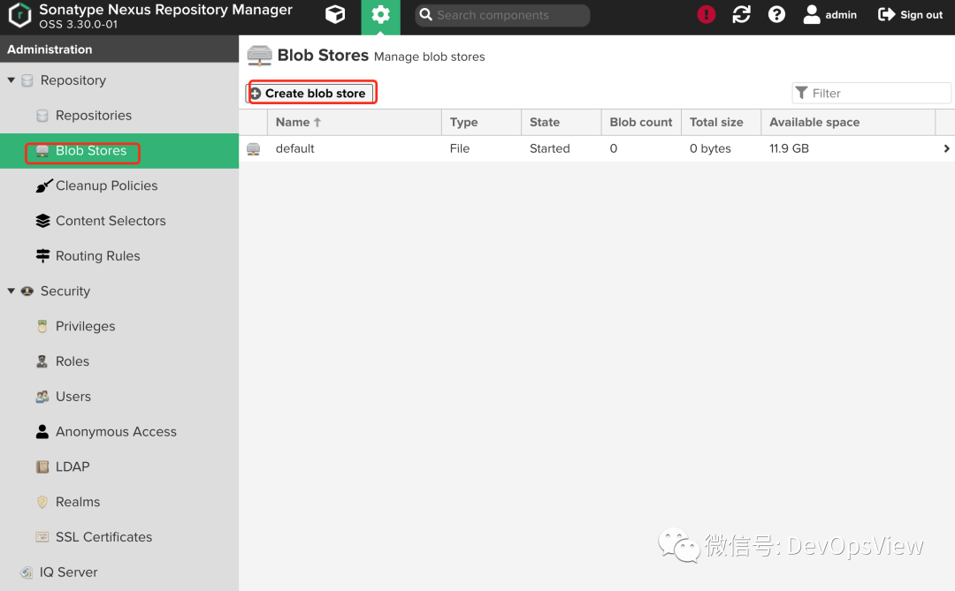Click the Cleanup Policies broom icon
Screen dimensions: 955x591
(x=43, y=186)
